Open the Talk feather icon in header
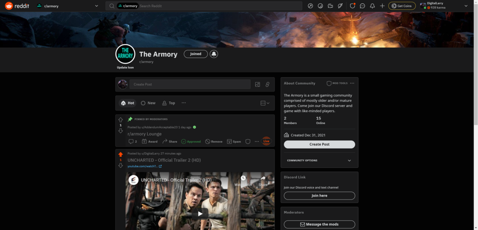The width and height of the screenshot is (478, 230). [x=340, y=6]
